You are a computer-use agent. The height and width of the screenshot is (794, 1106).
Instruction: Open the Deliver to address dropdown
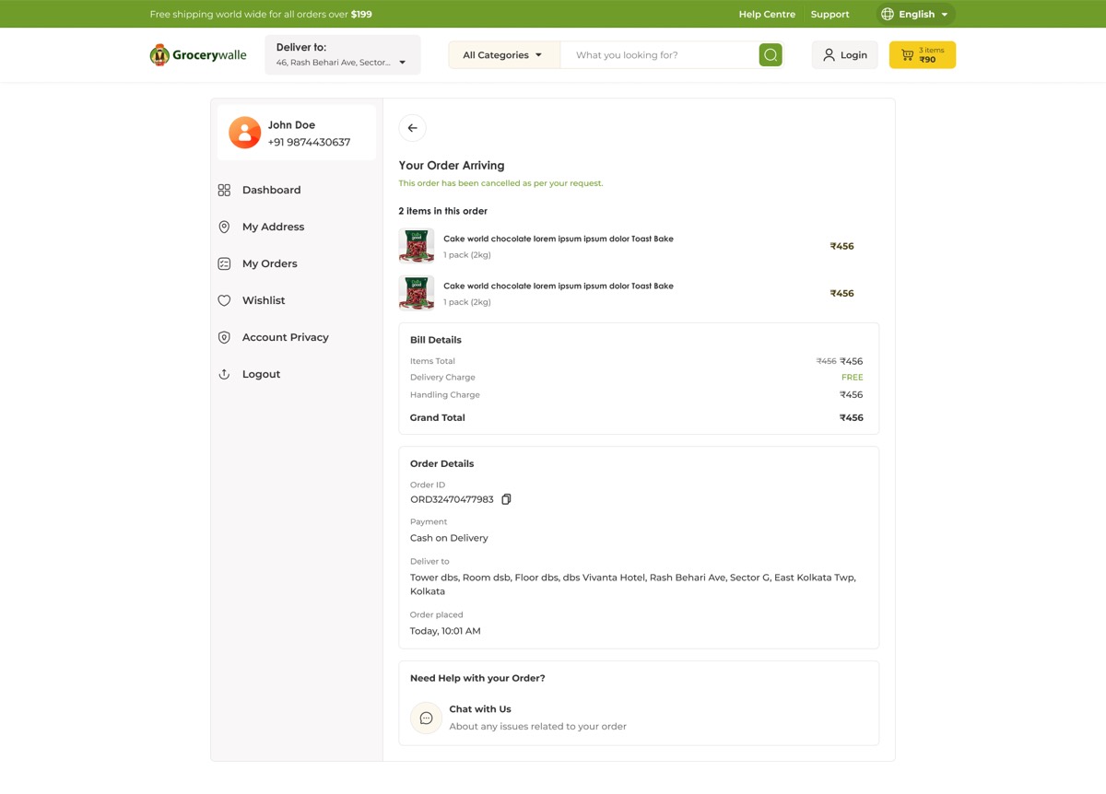pyautogui.click(x=343, y=55)
